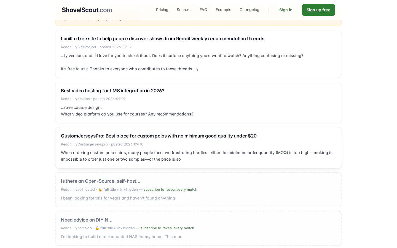Open the Reddit weekly recommendation threads post
The height and width of the screenshot is (248, 397).
[163, 39]
